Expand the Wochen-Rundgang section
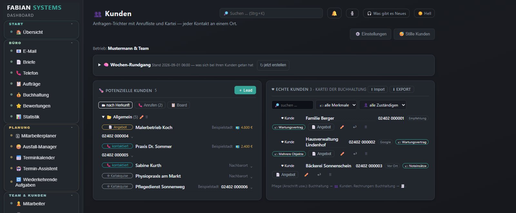Screen dimensions: 516x213 tap(100, 65)
